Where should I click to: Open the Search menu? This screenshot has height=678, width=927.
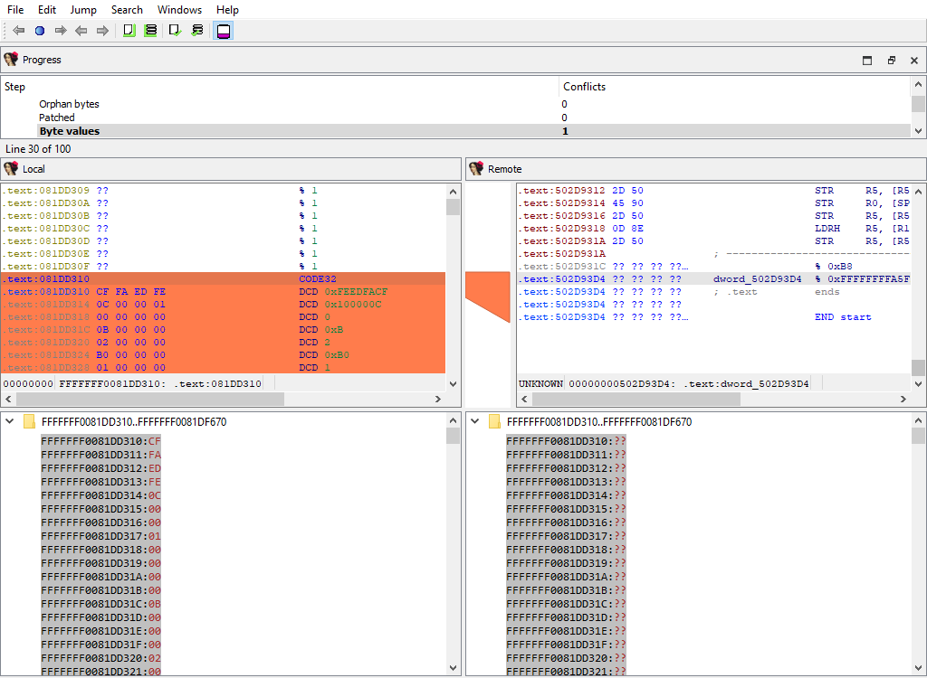pyautogui.click(x=127, y=10)
